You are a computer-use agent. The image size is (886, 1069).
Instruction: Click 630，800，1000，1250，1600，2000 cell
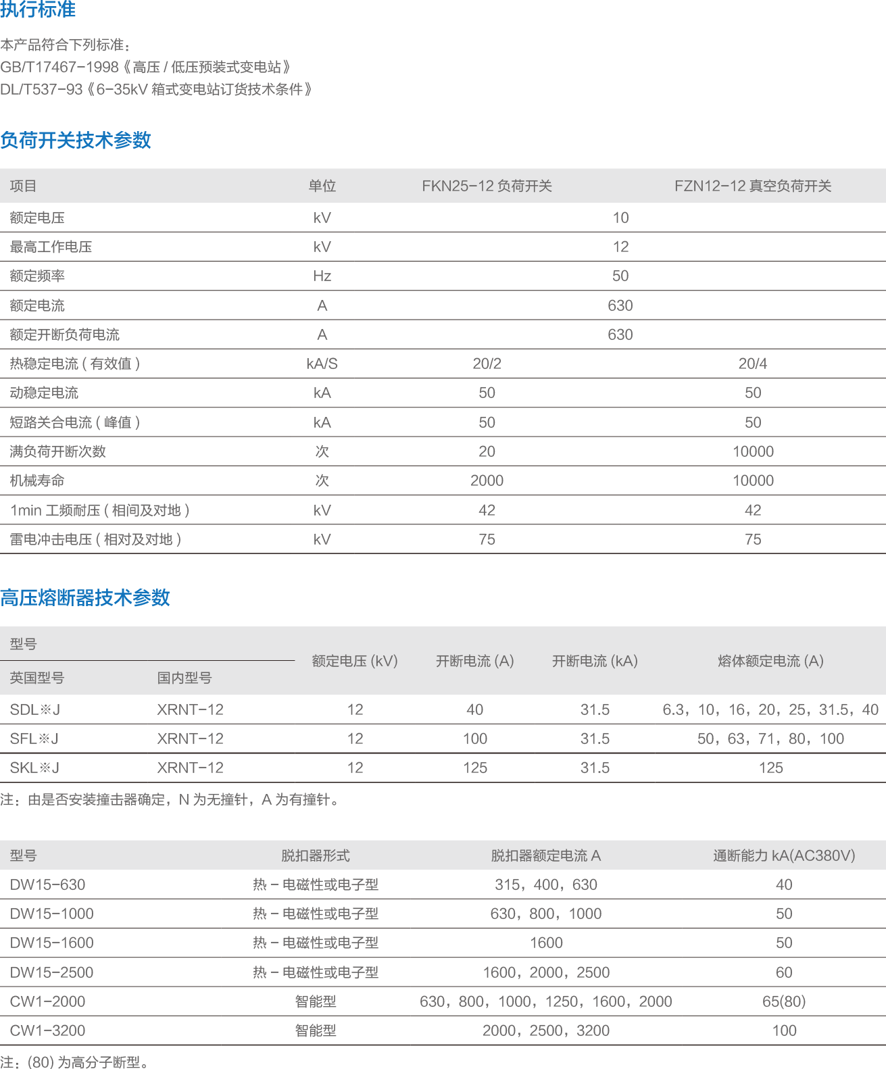tap(546, 1001)
